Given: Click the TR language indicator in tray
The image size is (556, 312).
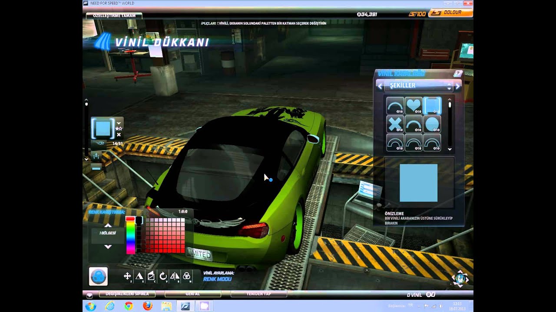Looking at the screenshot, I should point(410,305).
